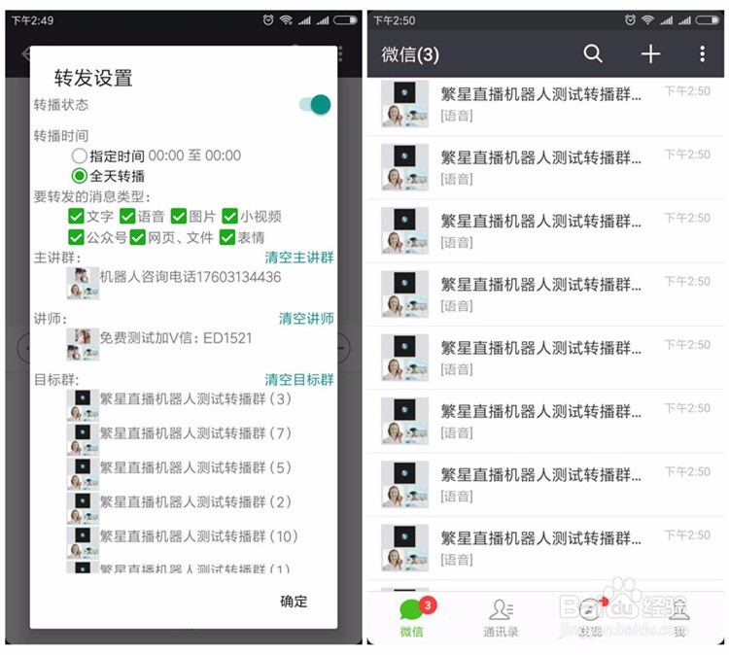729x655 pixels.
Task: Click alarm icon in left phone status bar
Action: point(268,20)
